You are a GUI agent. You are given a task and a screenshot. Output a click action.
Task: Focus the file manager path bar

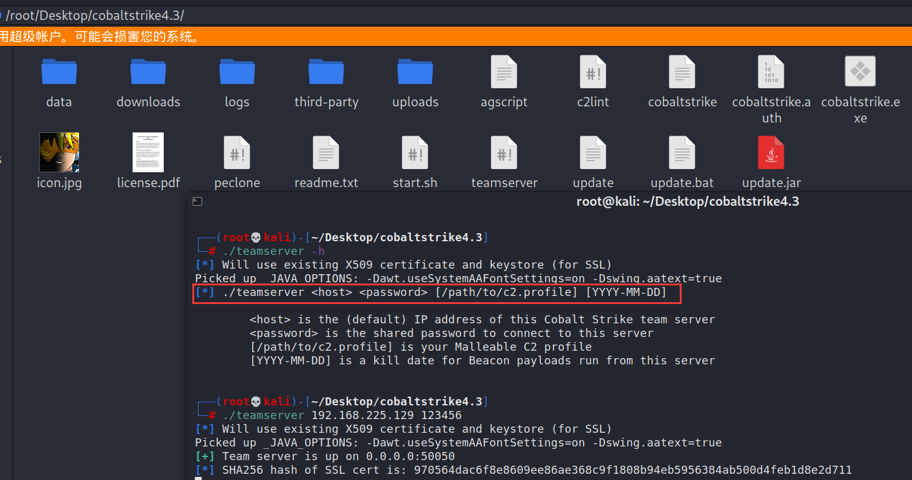point(456,16)
